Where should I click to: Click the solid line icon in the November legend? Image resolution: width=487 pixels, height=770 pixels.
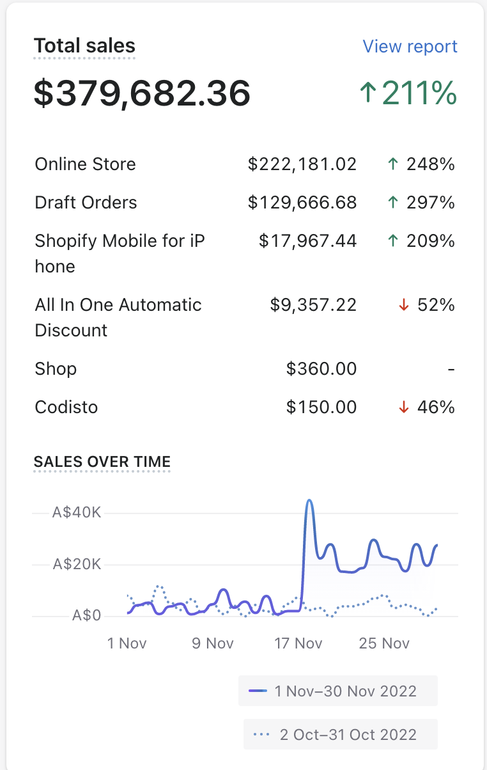pos(258,691)
